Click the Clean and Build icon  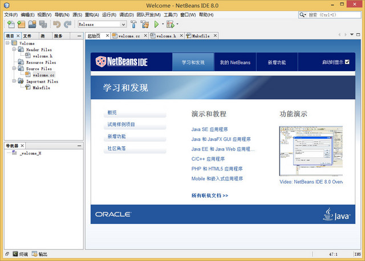coord(145,24)
